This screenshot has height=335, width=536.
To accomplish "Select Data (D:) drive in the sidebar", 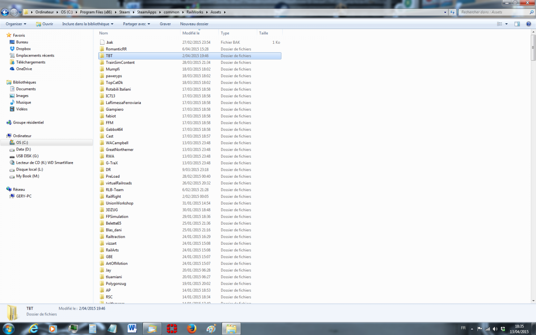I will (24, 149).
